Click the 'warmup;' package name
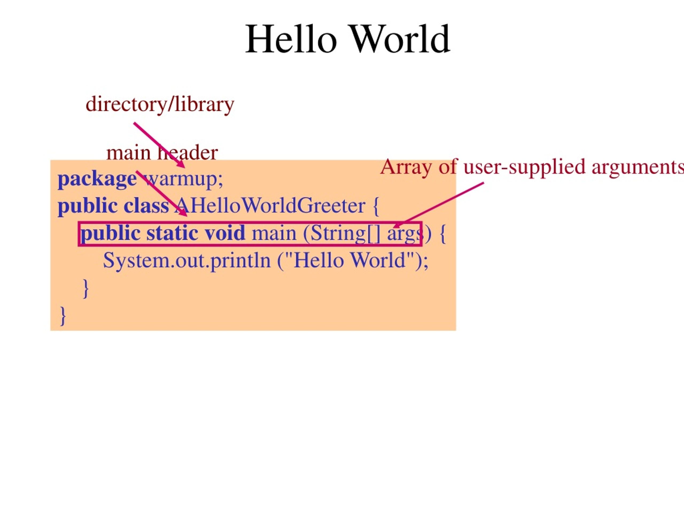The width and height of the screenshot is (684, 513). (183, 179)
